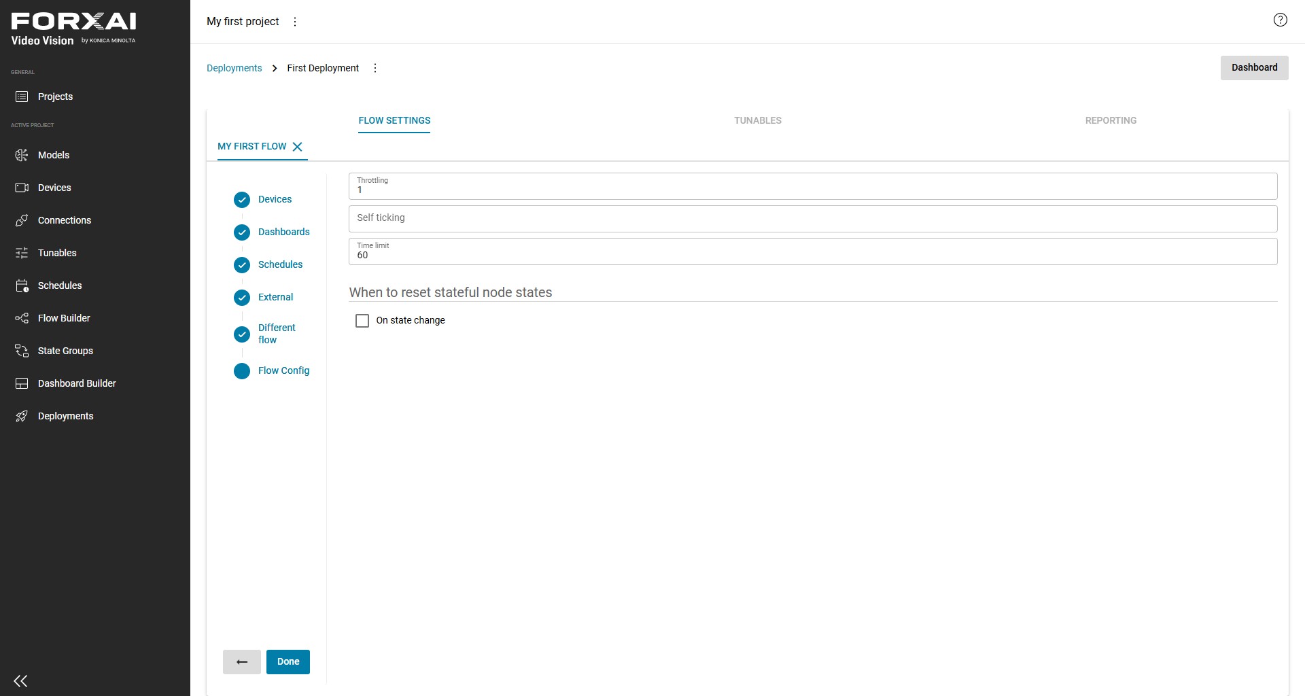Image resolution: width=1305 pixels, height=696 pixels.
Task: Open project options three-dot menu
Action: tap(295, 22)
